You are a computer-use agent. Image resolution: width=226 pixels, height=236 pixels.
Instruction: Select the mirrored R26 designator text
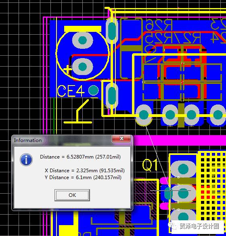click(x=159, y=25)
